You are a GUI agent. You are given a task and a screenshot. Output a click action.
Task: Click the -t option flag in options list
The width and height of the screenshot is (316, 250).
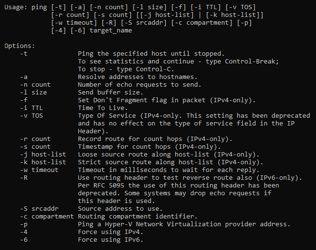(24, 53)
